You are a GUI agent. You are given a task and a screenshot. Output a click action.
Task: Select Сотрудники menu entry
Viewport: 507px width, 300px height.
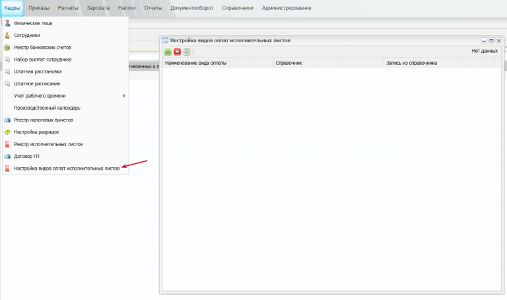pos(65,35)
